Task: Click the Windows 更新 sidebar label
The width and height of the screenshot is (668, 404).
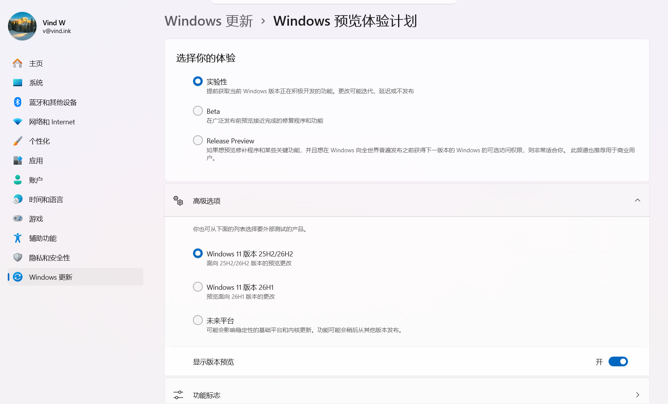Action: (50, 277)
